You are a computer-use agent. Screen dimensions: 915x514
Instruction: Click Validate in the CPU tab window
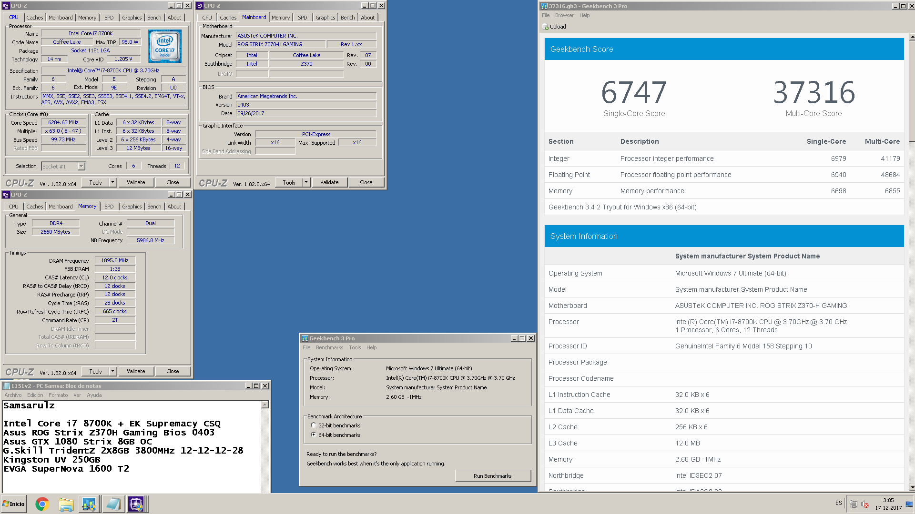[x=136, y=182]
